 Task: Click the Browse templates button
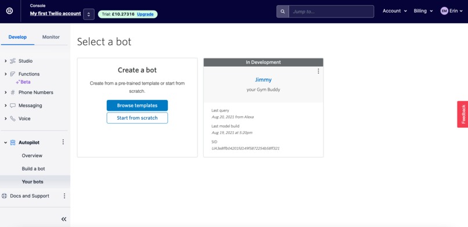tap(137, 106)
